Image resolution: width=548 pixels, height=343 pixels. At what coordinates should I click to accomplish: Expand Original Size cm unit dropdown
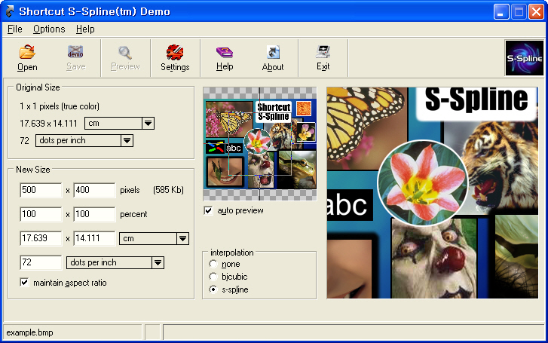coord(148,123)
